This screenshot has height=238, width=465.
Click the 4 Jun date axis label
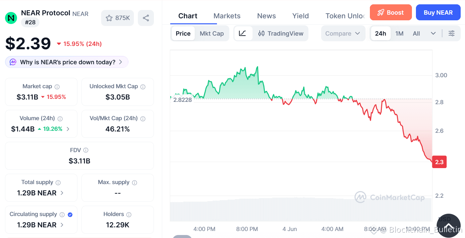(x=289, y=229)
